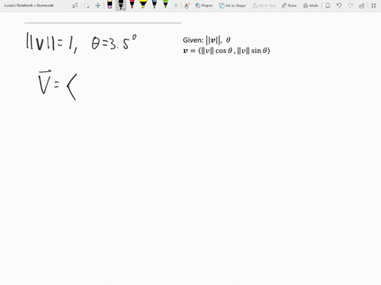Click Ink to Text button
The height and width of the screenshot is (285, 381).
click(x=264, y=6)
